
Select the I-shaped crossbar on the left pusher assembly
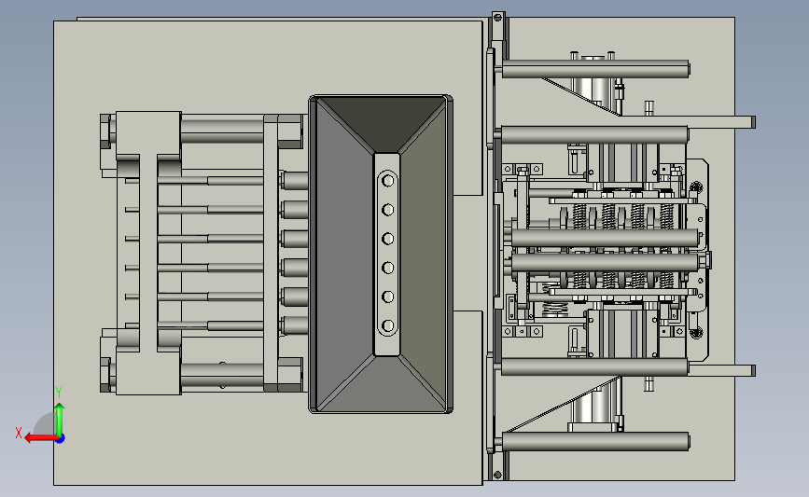point(148,253)
